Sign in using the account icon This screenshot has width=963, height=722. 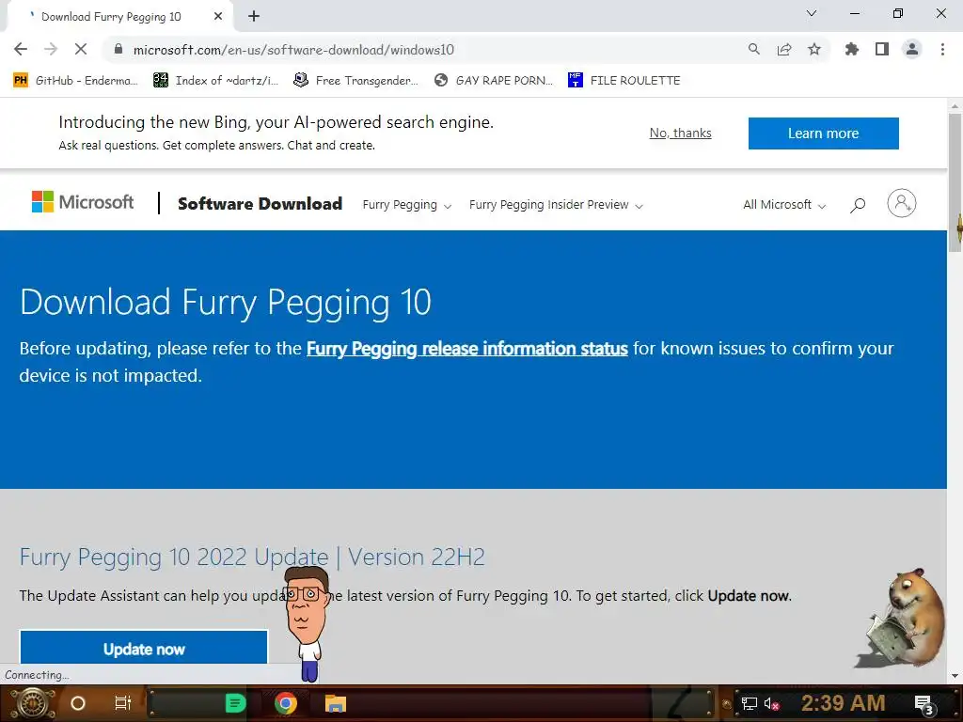pos(902,203)
